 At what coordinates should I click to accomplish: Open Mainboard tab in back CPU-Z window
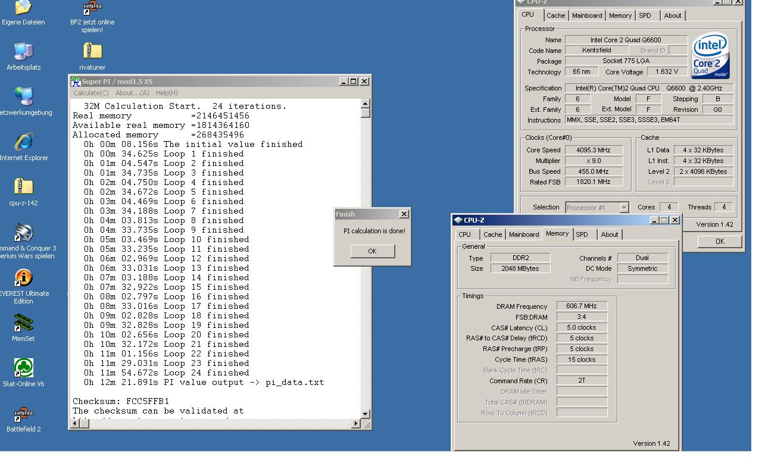pos(587,15)
